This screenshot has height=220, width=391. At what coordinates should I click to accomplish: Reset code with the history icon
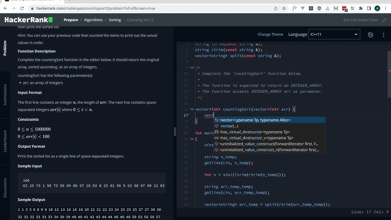click(x=370, y=35)
